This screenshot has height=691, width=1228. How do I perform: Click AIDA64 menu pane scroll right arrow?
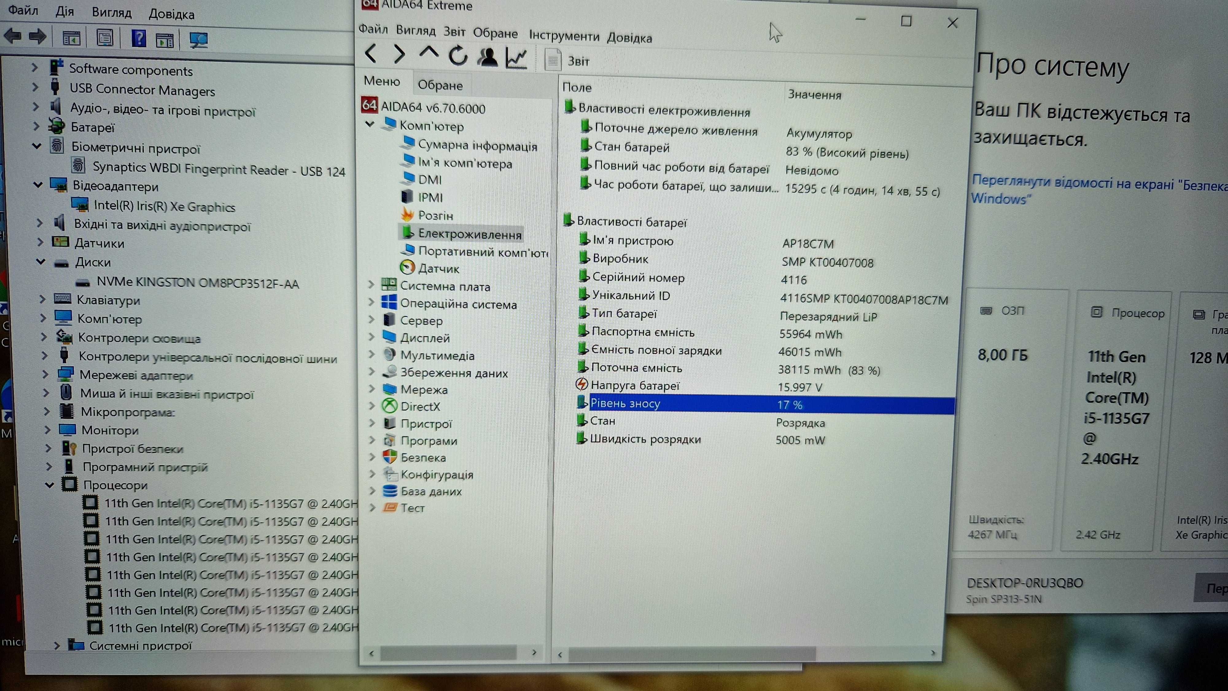click(x=534, y=652)
